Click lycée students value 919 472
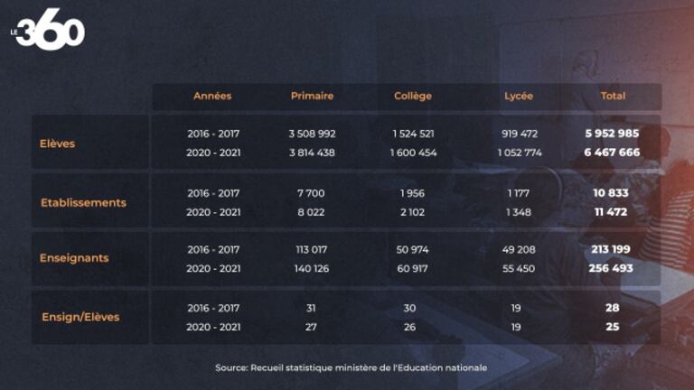The width and height of the screenshot is (694, 390). 519,134
